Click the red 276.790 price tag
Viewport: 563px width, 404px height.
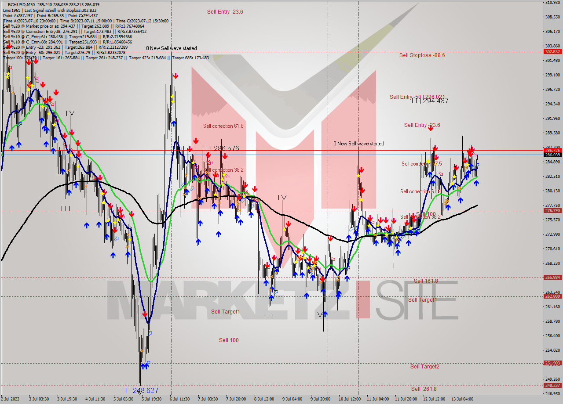tap(552, 211)
